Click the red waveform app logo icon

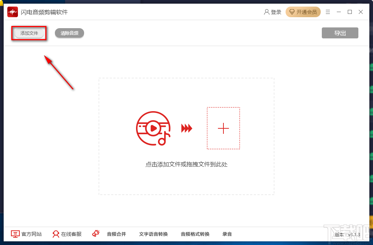[12, 12]
